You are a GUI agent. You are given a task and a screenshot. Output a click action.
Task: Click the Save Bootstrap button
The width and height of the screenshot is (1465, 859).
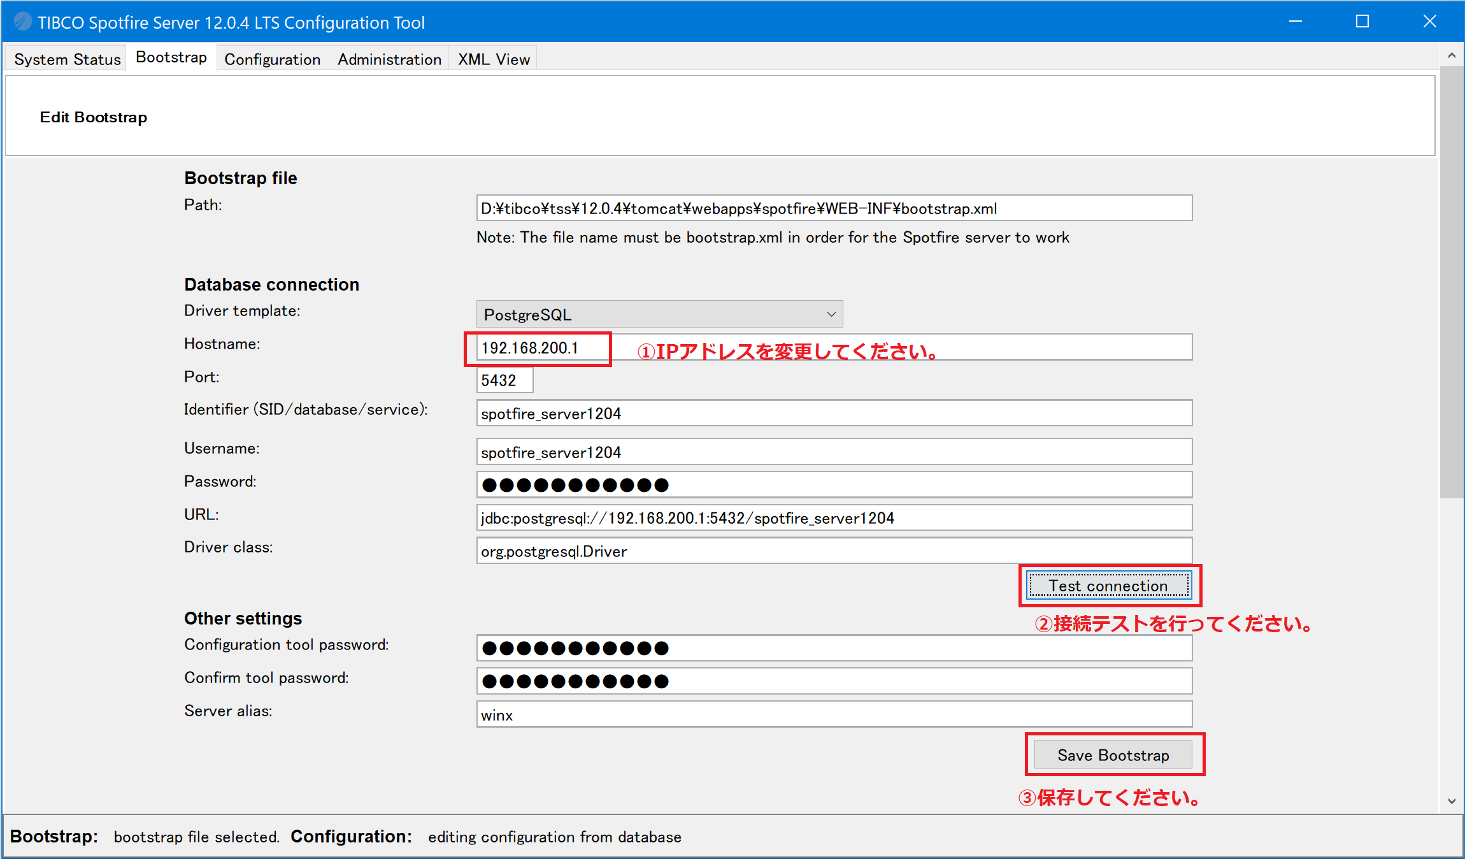1113,755
